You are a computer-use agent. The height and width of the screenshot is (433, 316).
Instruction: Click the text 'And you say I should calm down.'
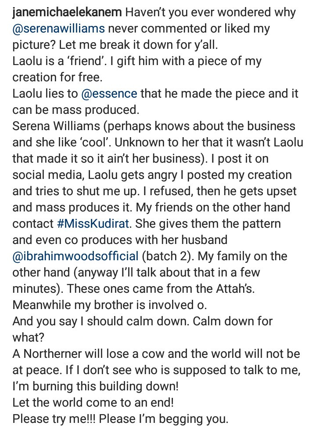101,321
